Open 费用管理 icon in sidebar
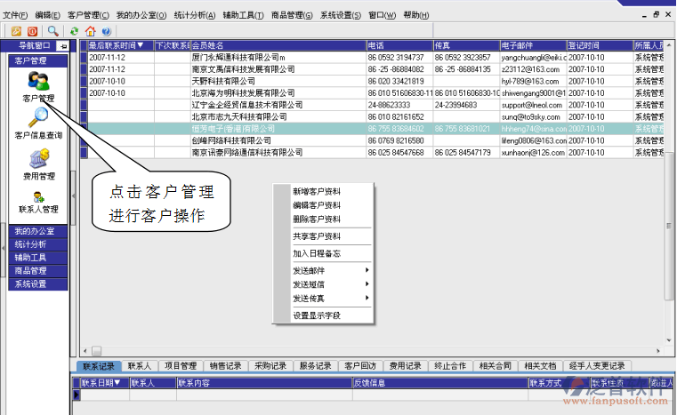 pyautogui.click(x=38, y=158)
